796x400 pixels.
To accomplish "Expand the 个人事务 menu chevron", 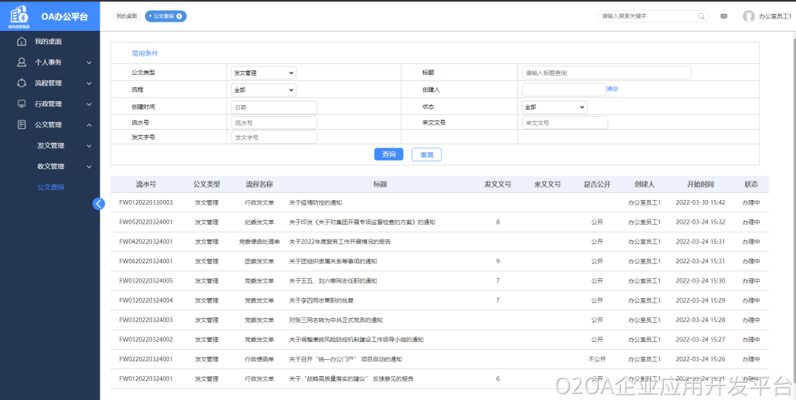I will [89, 63].
